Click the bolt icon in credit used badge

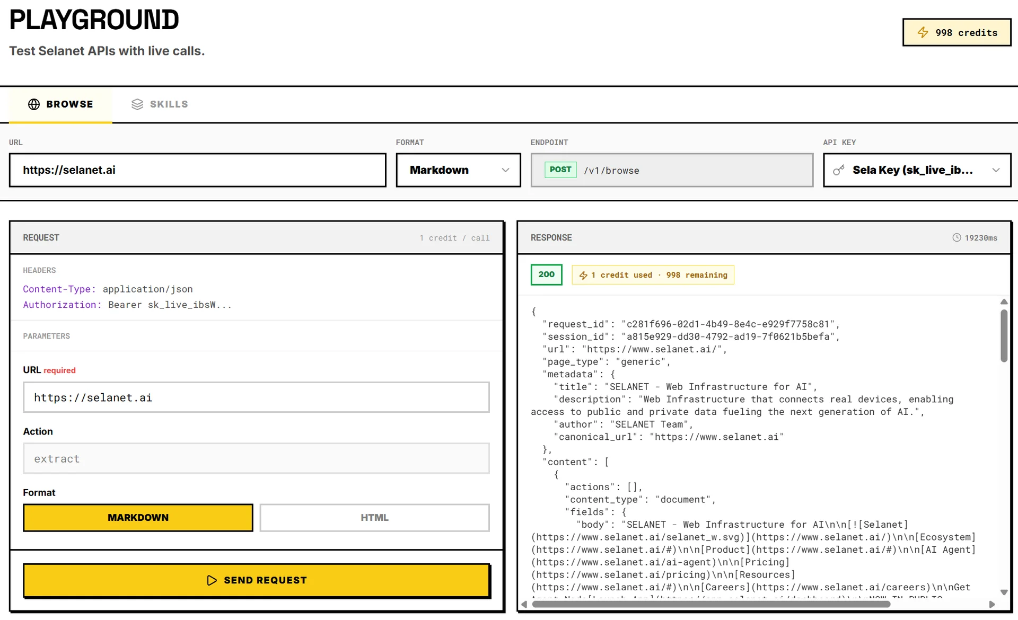pos(583,275)
